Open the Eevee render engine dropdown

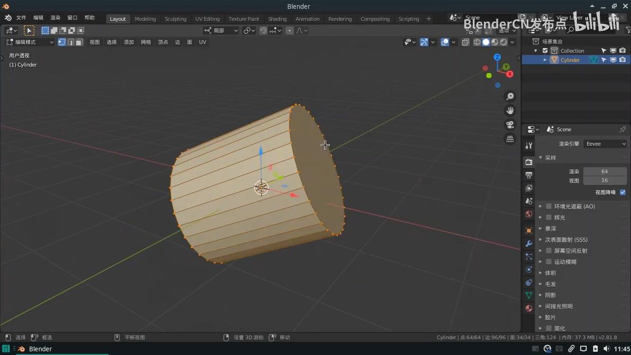[x=605, y=144]
